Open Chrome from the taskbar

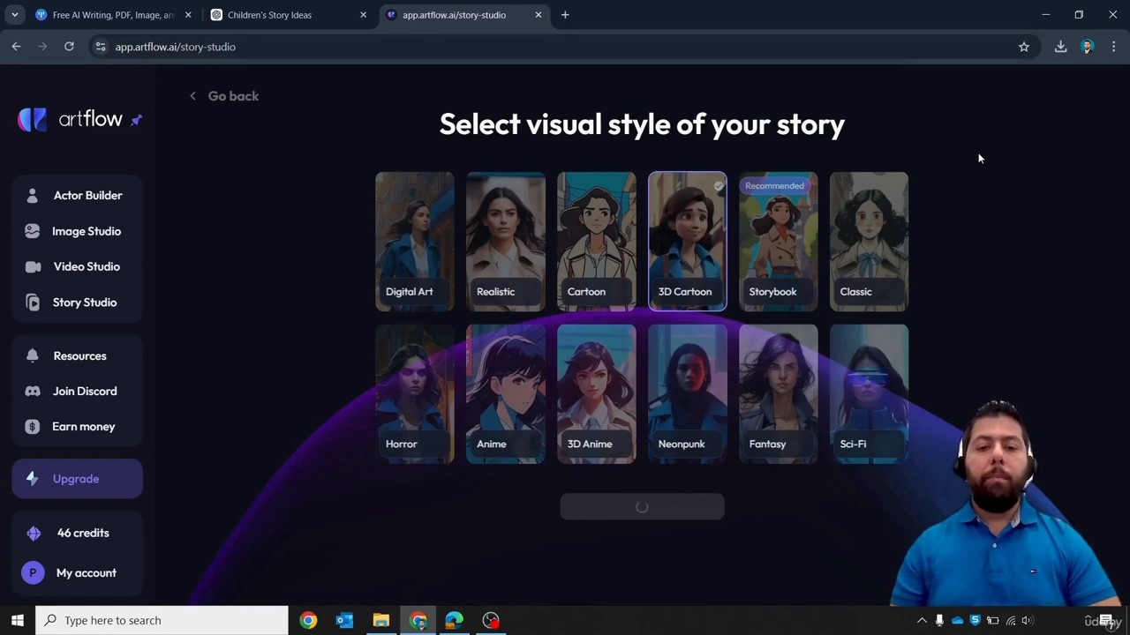tap(418, 620)
